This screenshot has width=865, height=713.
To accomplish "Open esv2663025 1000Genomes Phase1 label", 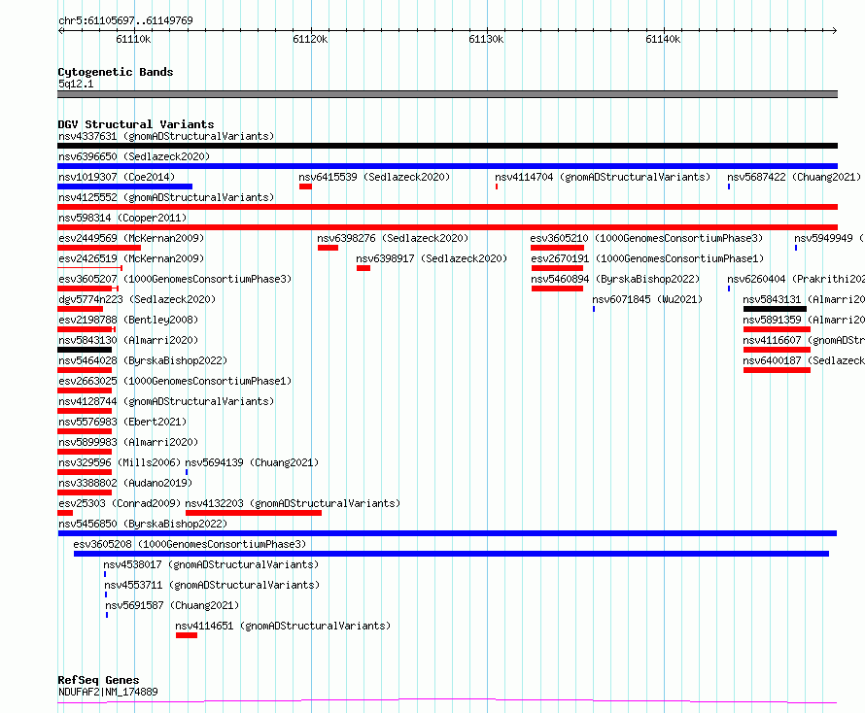I will 175,381.
